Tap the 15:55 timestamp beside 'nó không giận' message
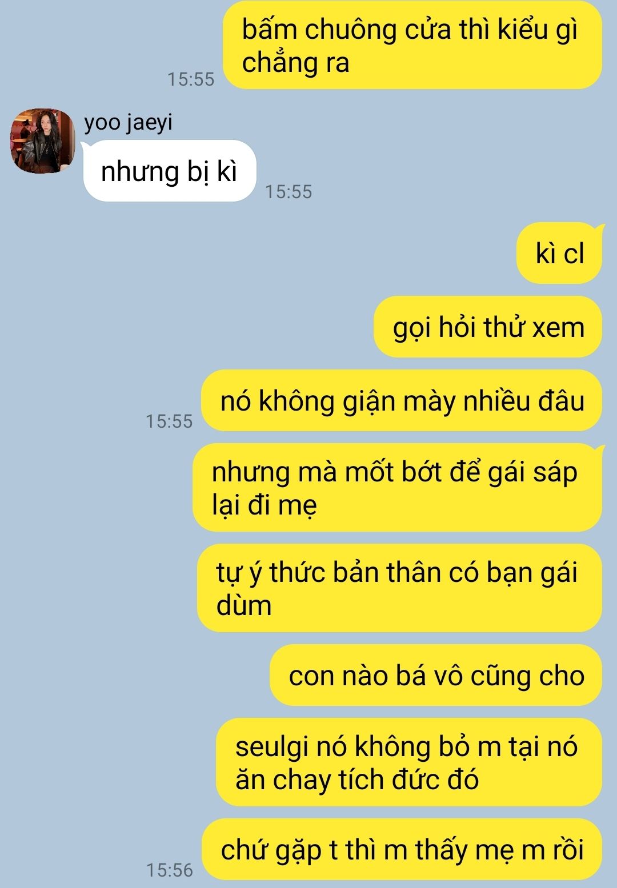Screen dimensions: 617x888 (x=170, y=421)
